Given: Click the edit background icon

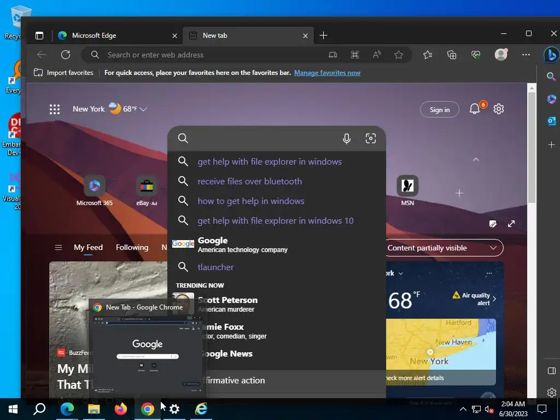Looking at the screenshot, I should [x=493, y=224].
